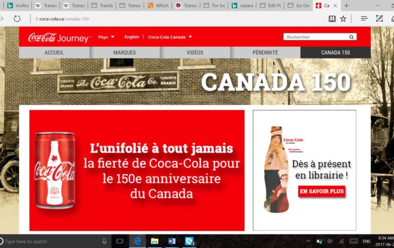The height and width of the screenshot is (248, 394).
Task: Switch to the 'multic' Bing tab
Action: click(18, 5)
